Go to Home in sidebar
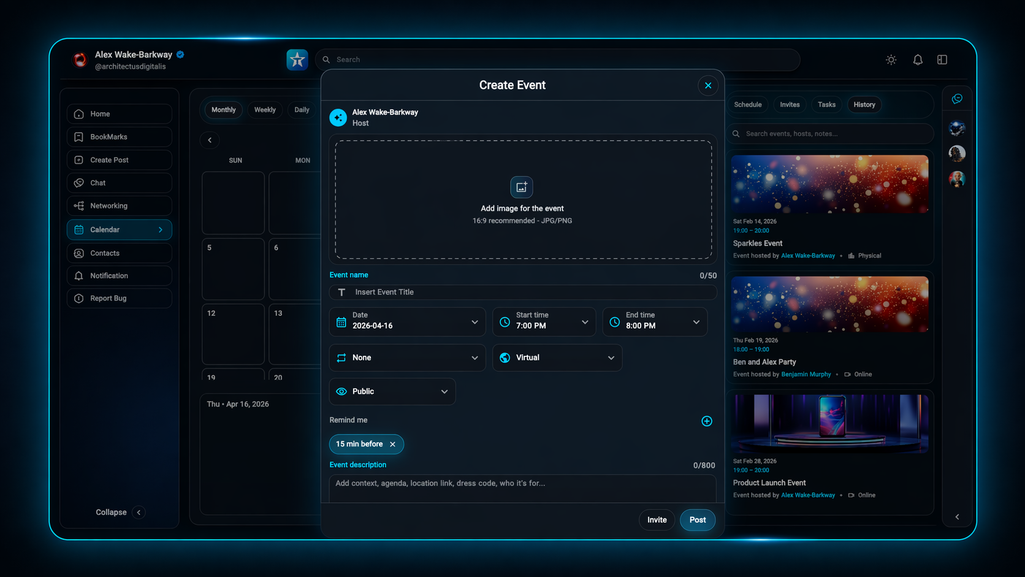Screen dimensions: 1025x577 (x=120, y=114)
